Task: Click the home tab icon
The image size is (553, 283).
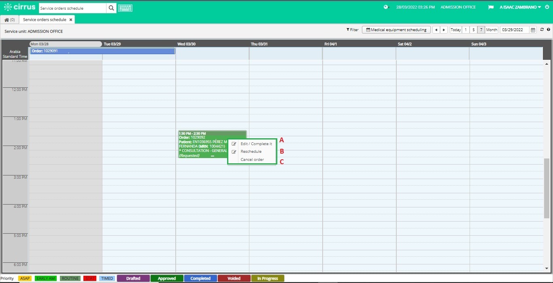Action: [x=7, y=20]
